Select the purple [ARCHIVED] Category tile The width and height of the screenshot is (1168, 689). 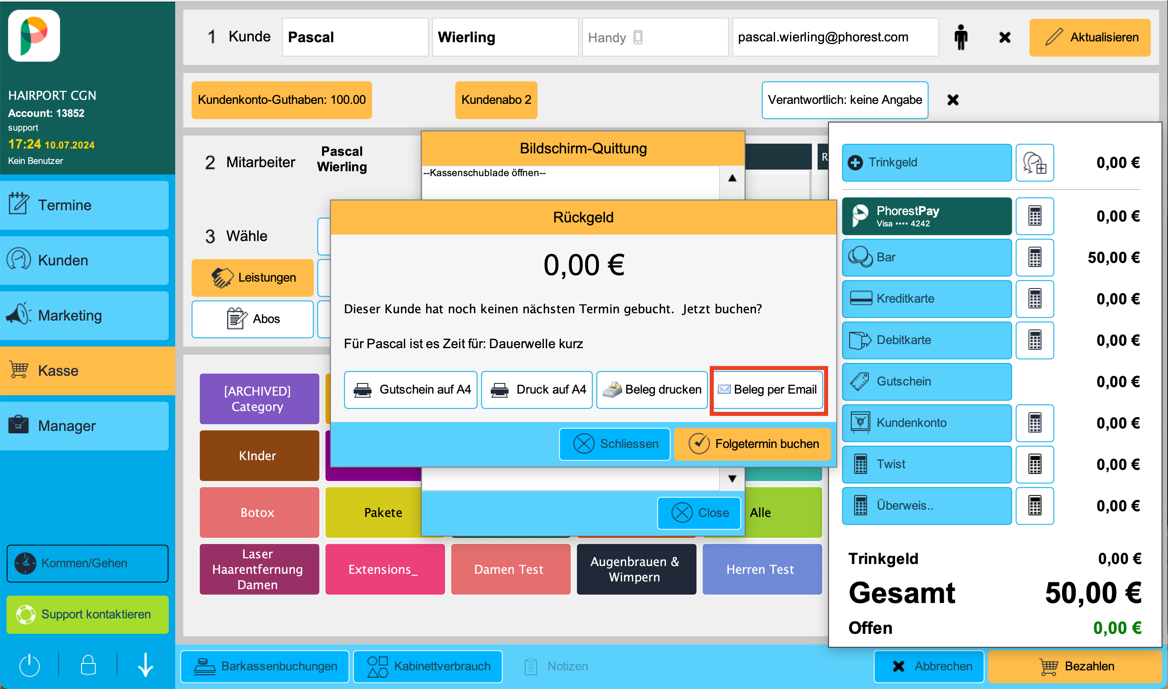click(259, 399)
